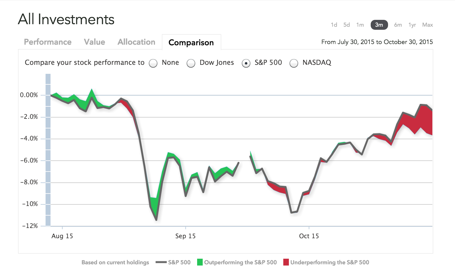Select the None comparison radio button
Viewport: 455px width, 268px height.
click(153, 63)
